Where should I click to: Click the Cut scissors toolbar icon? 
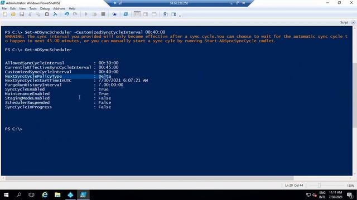[30, 14]
